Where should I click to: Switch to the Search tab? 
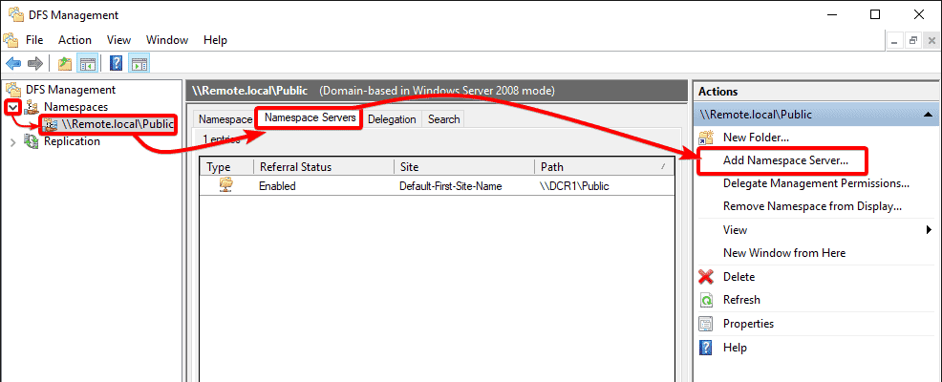444,119
